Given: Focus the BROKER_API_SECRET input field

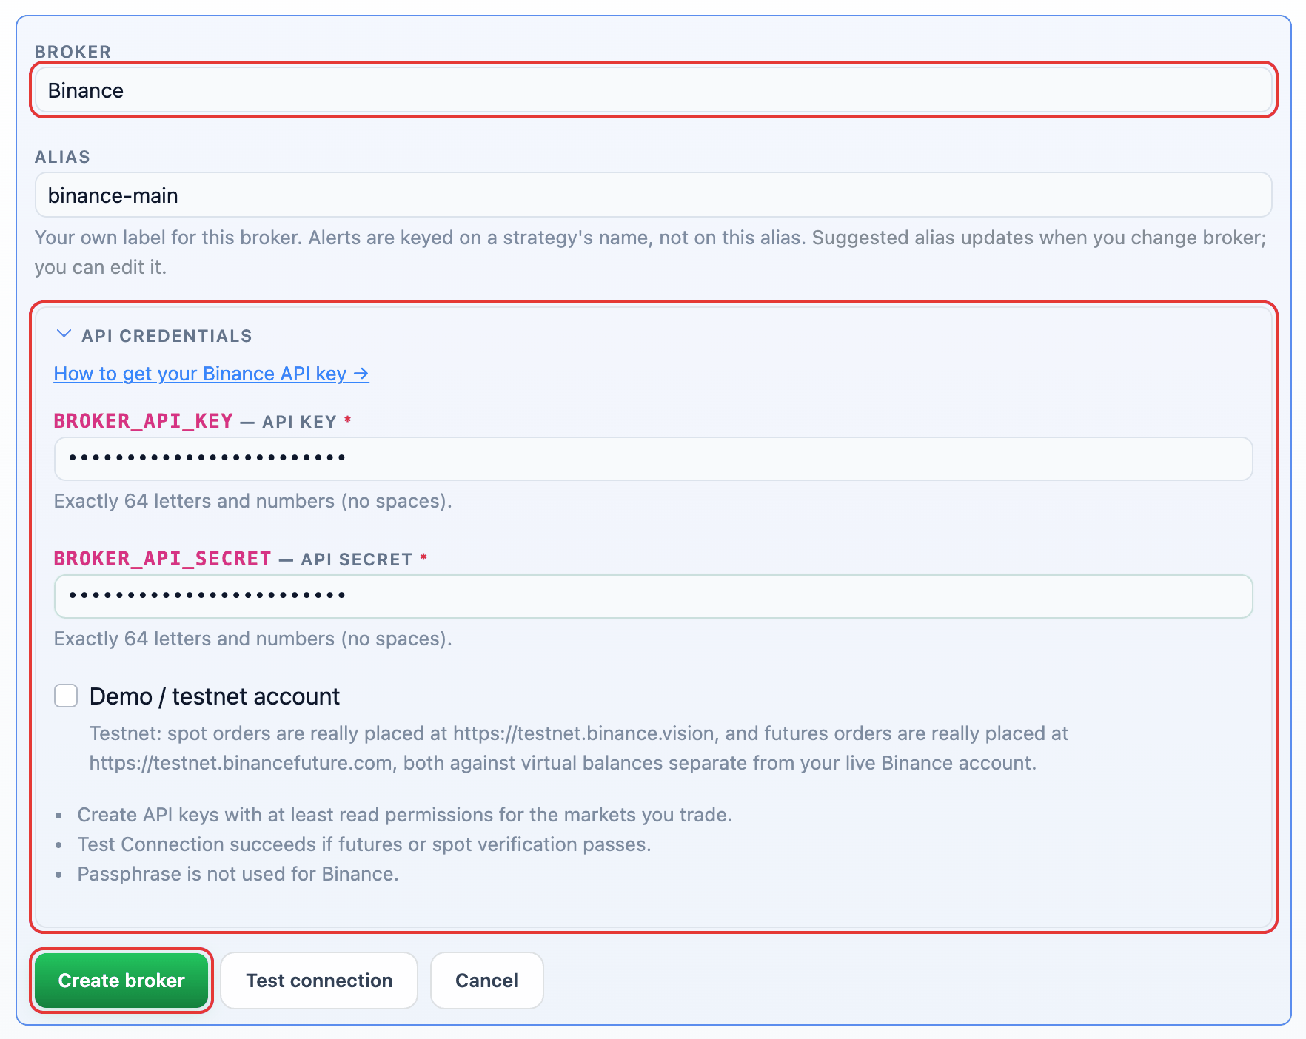Looking at the screenshot, I should click(653, 596).
